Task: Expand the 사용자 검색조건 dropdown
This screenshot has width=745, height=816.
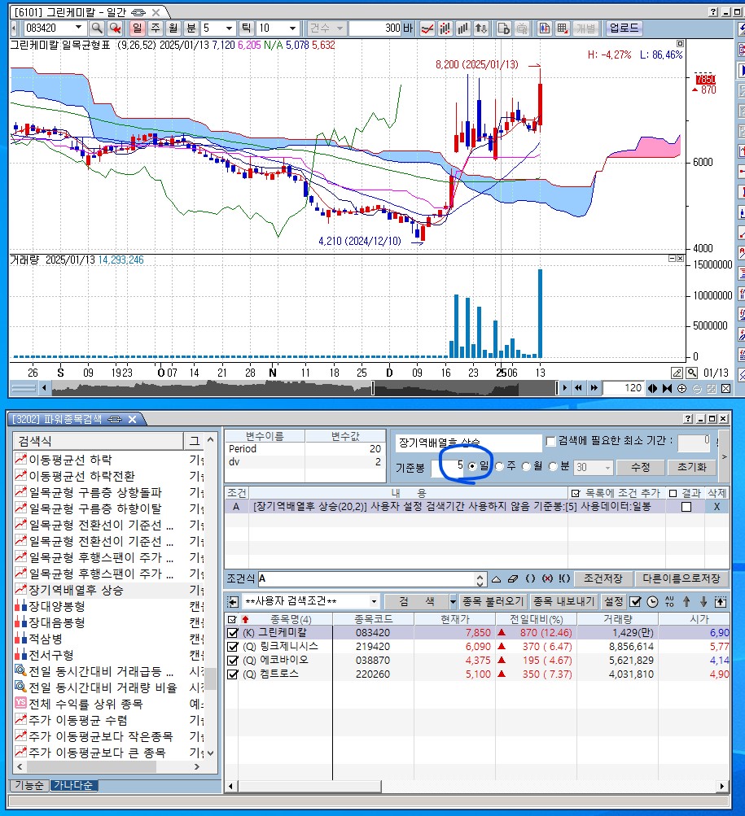Action: (374, 602)
